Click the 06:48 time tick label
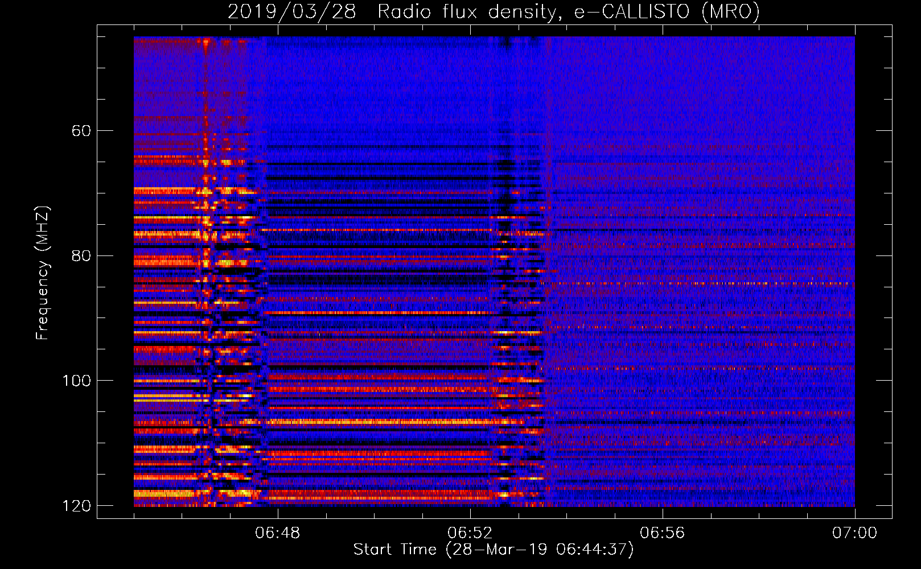 coord(278,533)
